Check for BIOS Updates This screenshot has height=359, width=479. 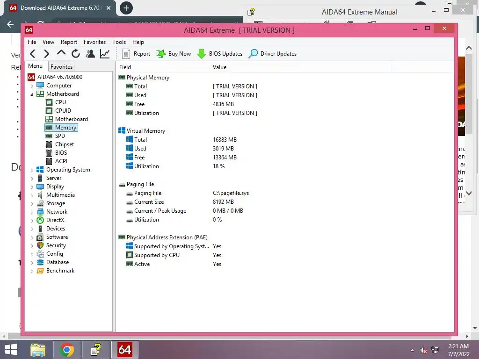coord(220,54)
